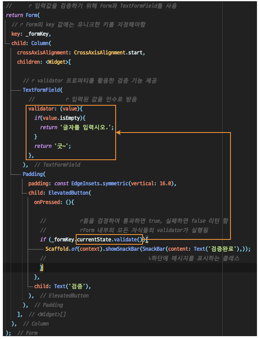
Task: Click the 'key: _formKey,' line
Action: coord(31,34)
